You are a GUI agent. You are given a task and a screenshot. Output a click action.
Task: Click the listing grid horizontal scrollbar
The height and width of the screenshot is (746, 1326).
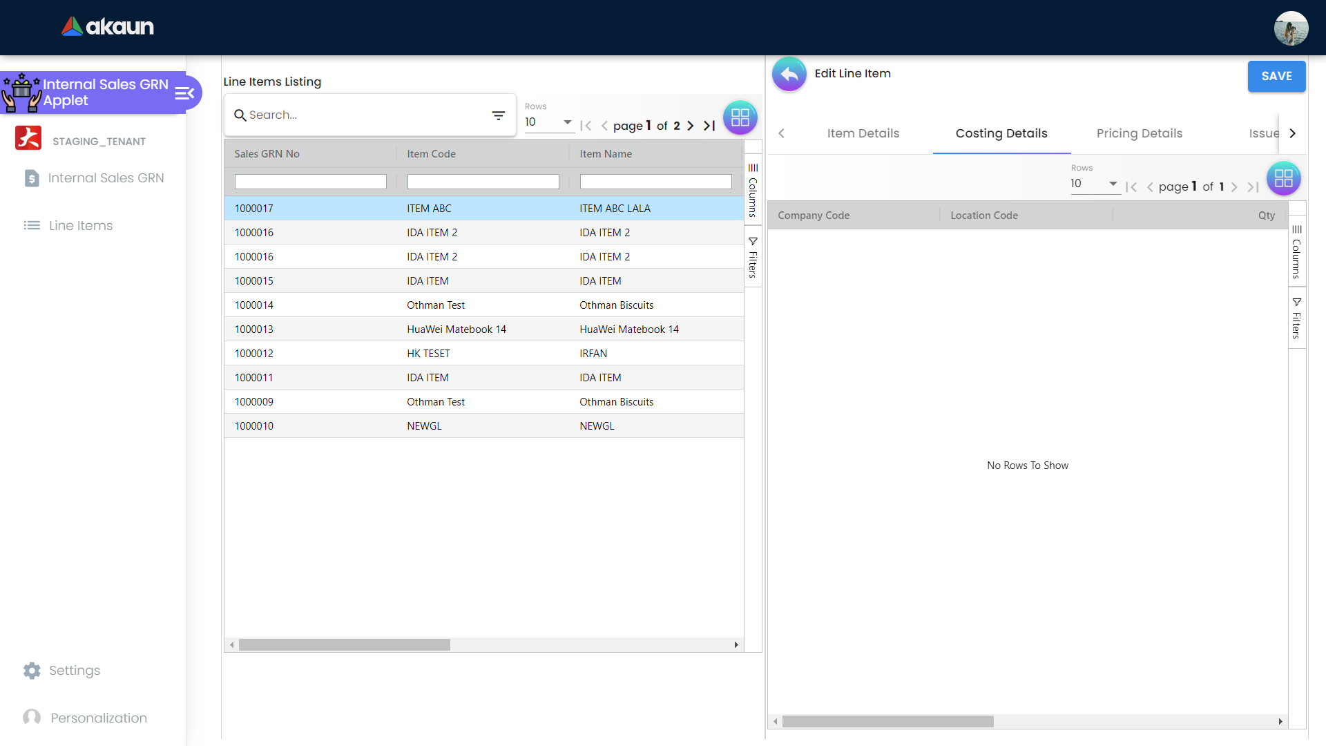click(x=345, y=644)
